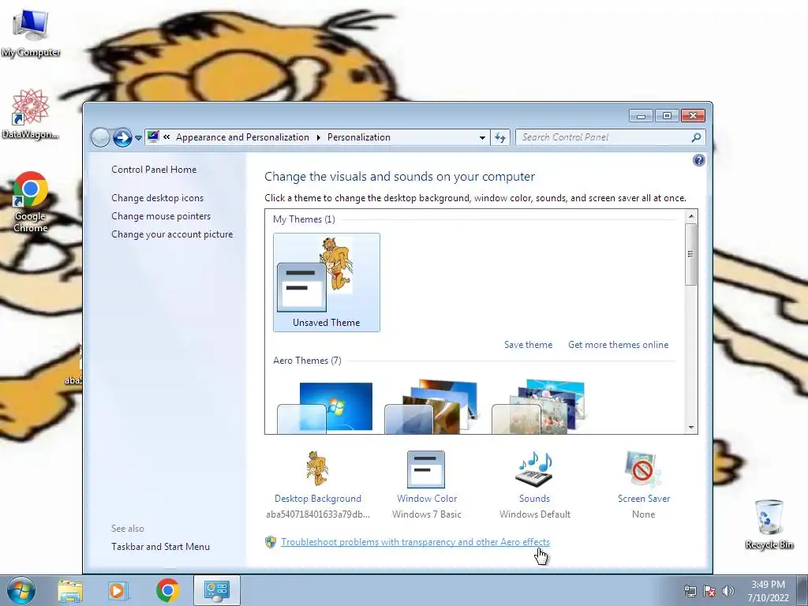Image resolution: width=808 pixels, height=606 pixels.
Task: Open the Recycle Bin on the desktop
Action: pos(769,524)
